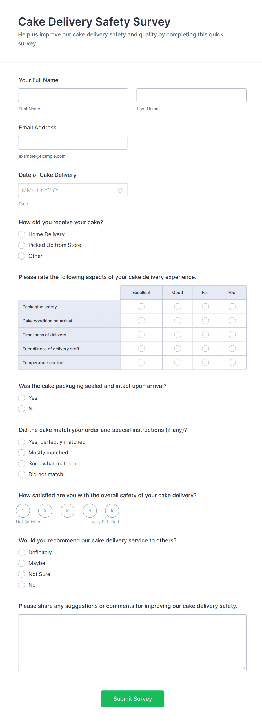Rate Packaging safety as Excellent

tap(141, 307)
